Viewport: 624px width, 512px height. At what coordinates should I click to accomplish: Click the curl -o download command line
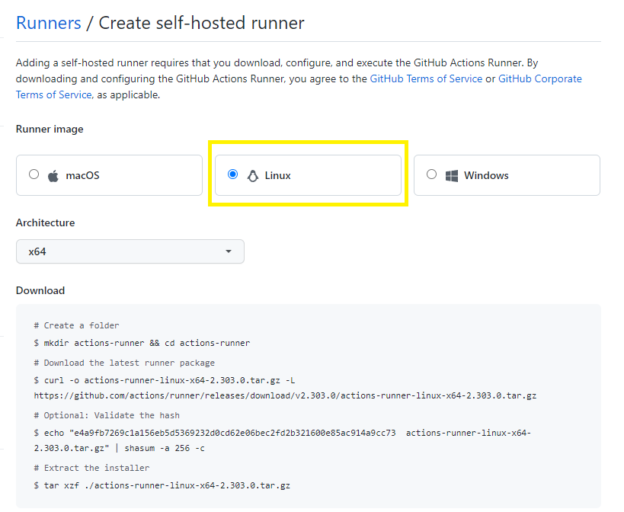(165, 380)
